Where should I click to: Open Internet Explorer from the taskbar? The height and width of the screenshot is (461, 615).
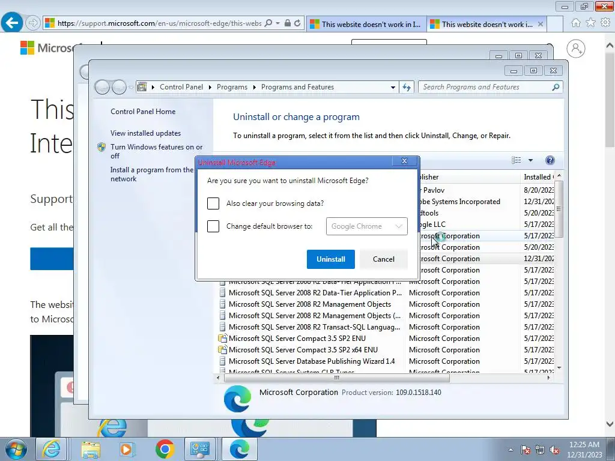point(52,449)
